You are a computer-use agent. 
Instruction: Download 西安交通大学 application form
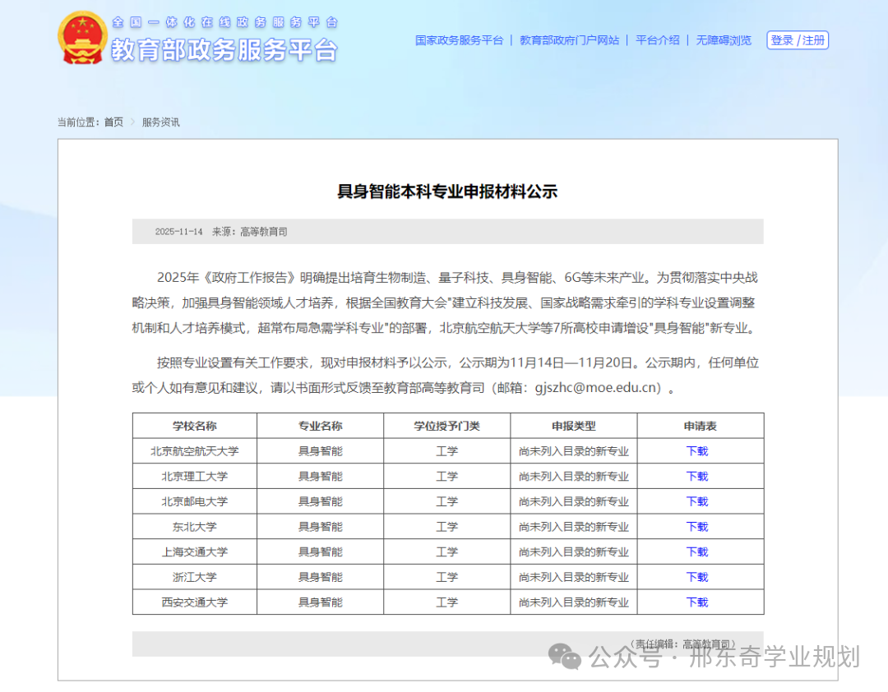tap(697, 602)
